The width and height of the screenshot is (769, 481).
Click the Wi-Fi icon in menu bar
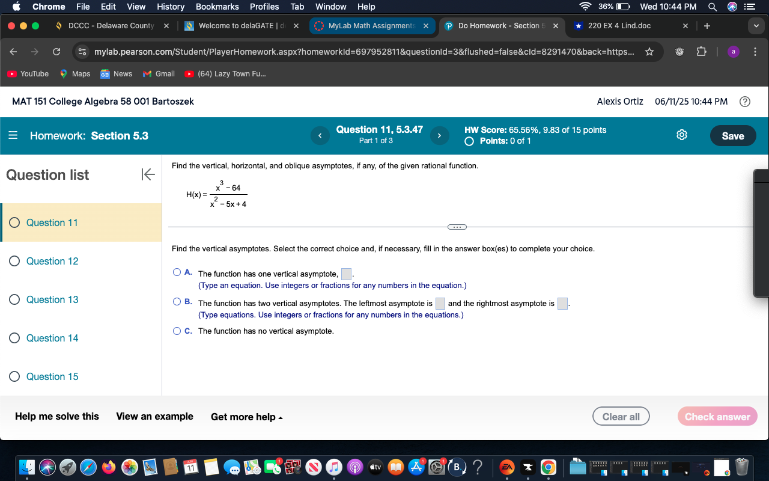point(585,7)
